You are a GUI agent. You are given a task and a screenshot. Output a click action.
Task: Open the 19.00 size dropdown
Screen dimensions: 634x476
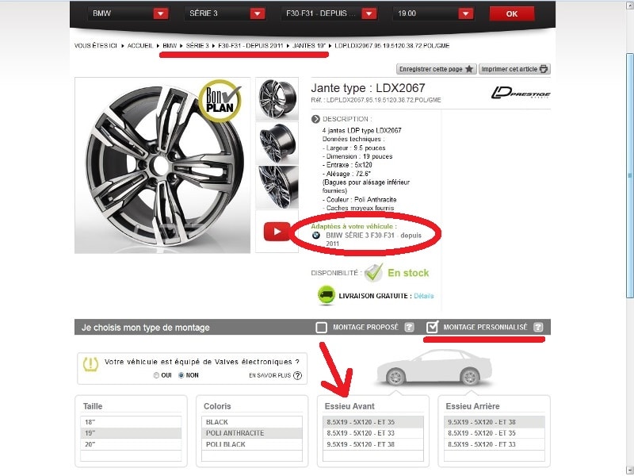point(433,13)
